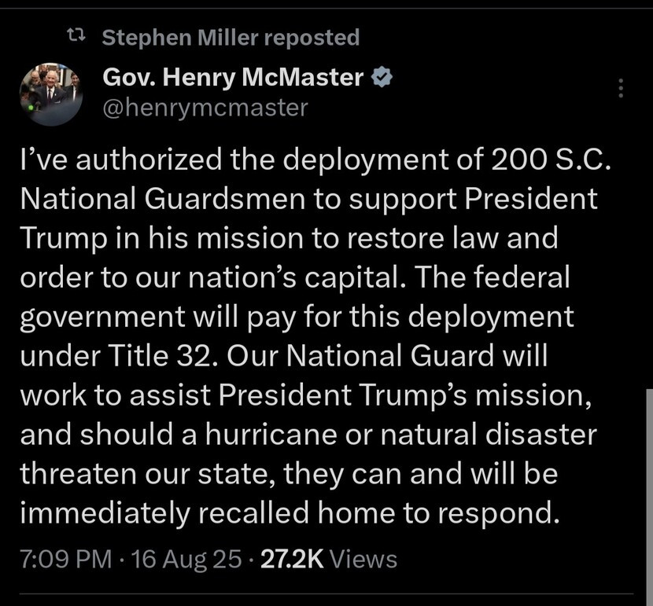
Task: Click the @henrymcmaster handle
Action: (205, 107)
